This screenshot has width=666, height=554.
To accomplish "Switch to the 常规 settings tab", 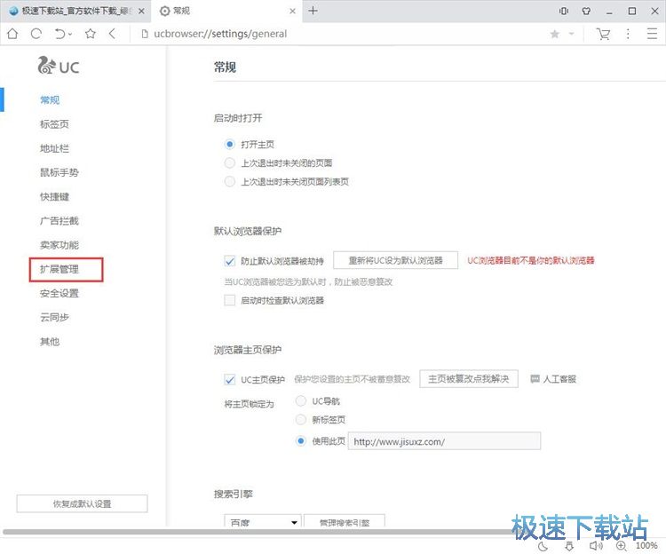I will 226,11.
